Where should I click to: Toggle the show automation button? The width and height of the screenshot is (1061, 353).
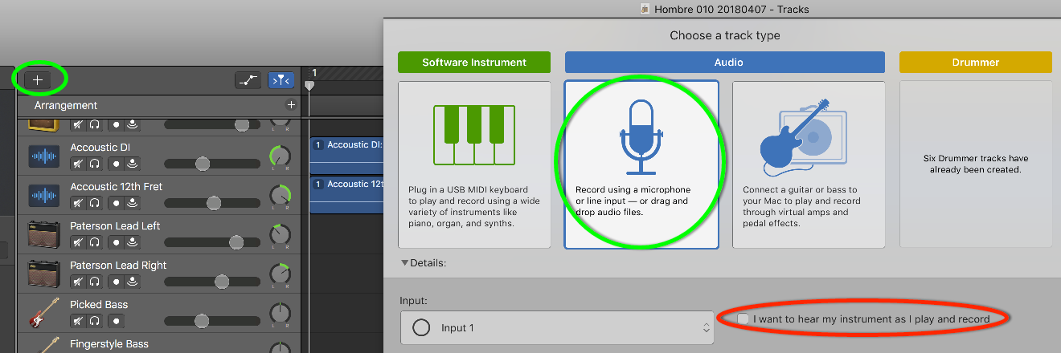pyautogui.click(x=248, y=80)
